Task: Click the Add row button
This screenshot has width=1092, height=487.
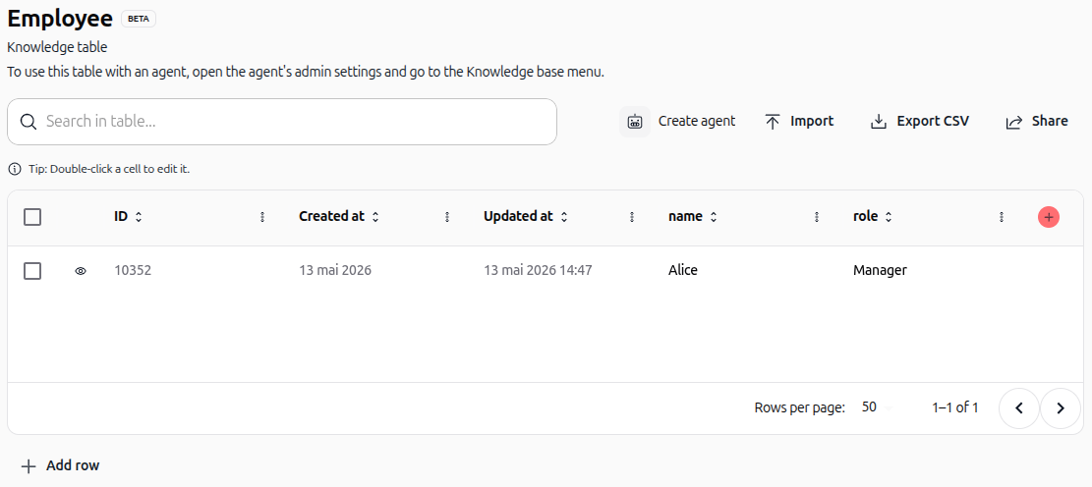Action: click(x=61, y=466)
